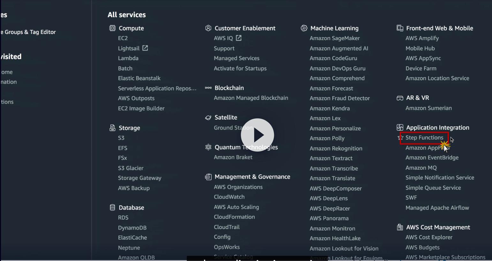Screen dimensions: 492x261
Task: Open AWS Cost Explorer
Action: pos(429,237)
